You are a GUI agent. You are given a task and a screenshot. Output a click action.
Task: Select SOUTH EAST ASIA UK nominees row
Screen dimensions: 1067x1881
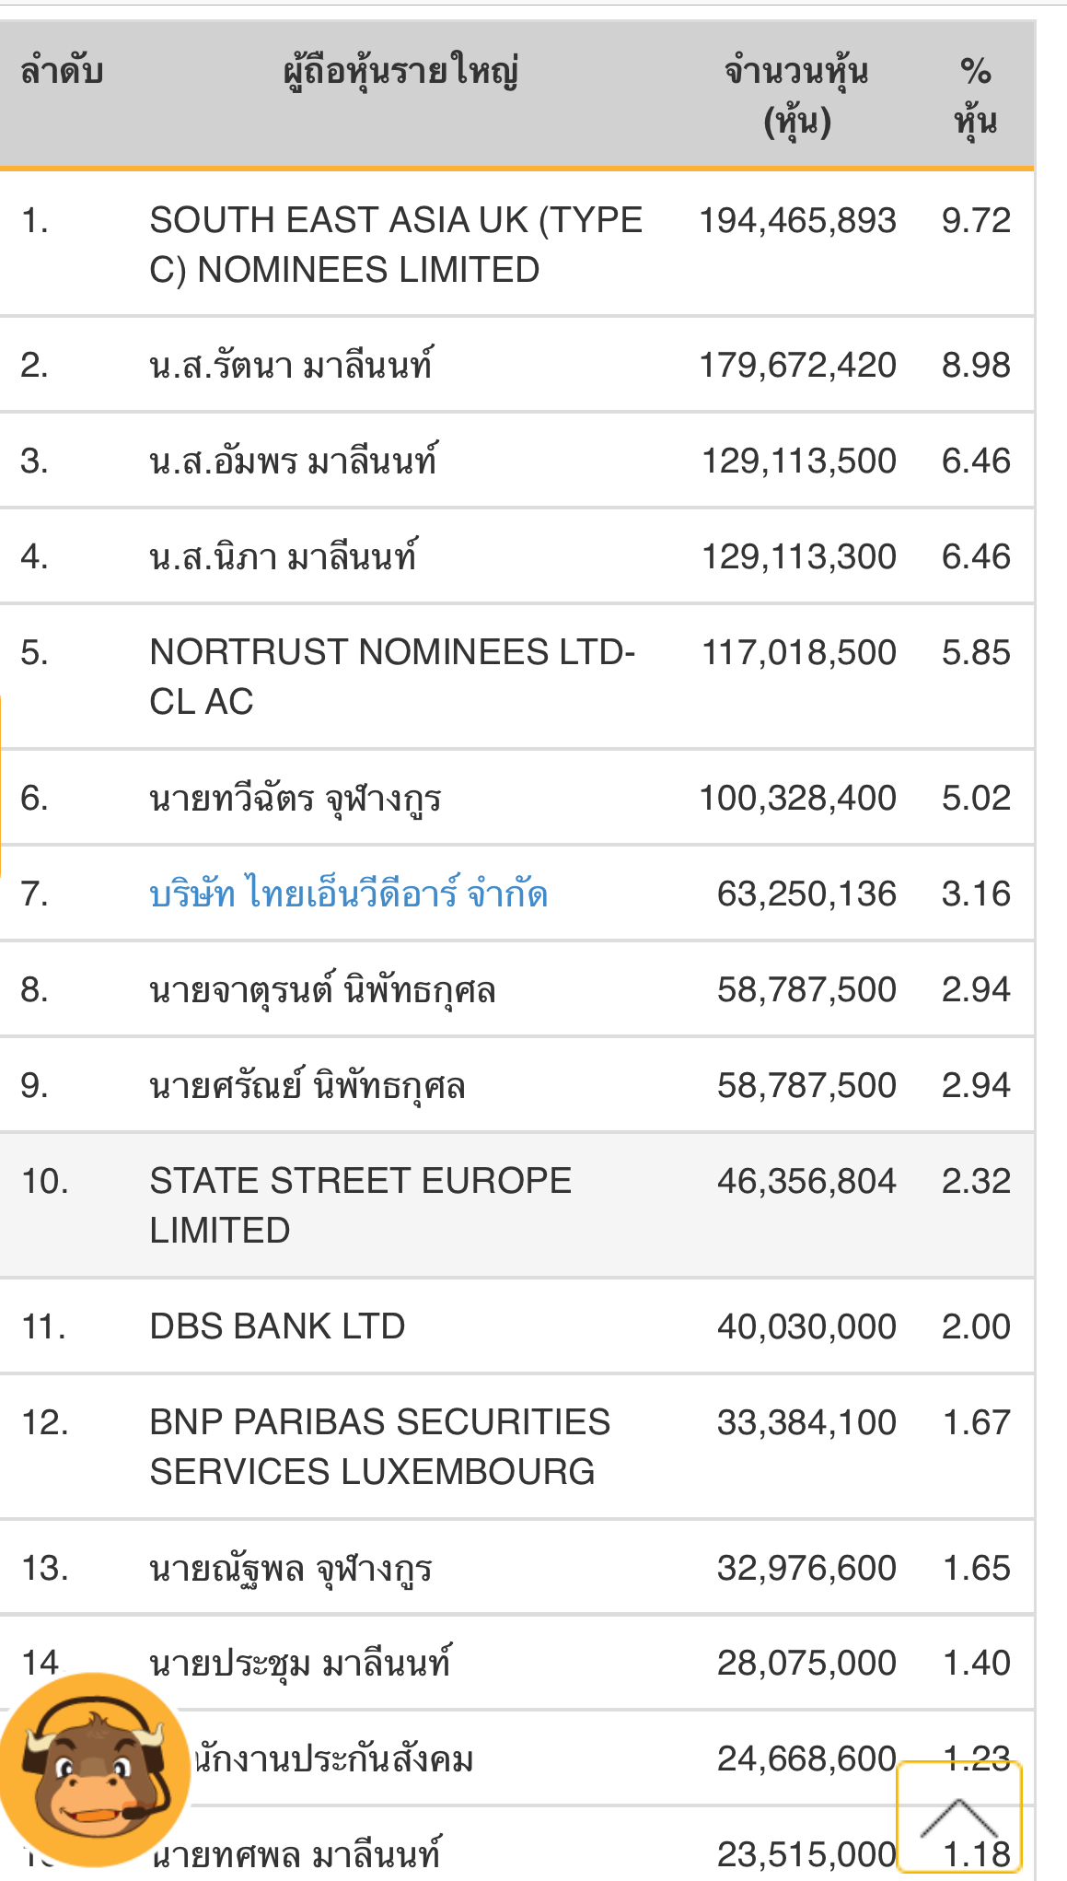pos(396,244)
